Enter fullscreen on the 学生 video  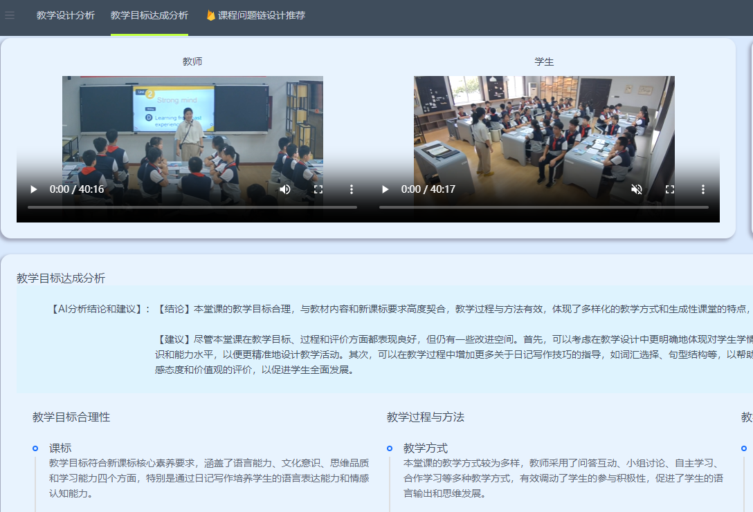[x=670, y=189]
